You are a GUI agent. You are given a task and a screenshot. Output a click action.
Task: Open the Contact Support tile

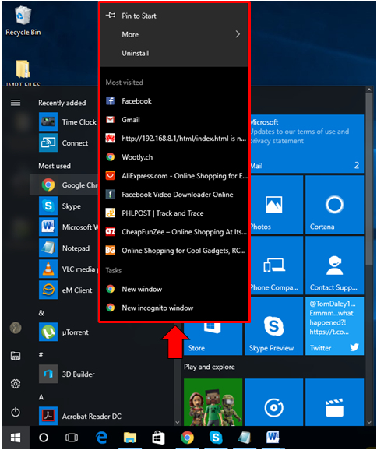pyautogui.click(x=334, y=265)
